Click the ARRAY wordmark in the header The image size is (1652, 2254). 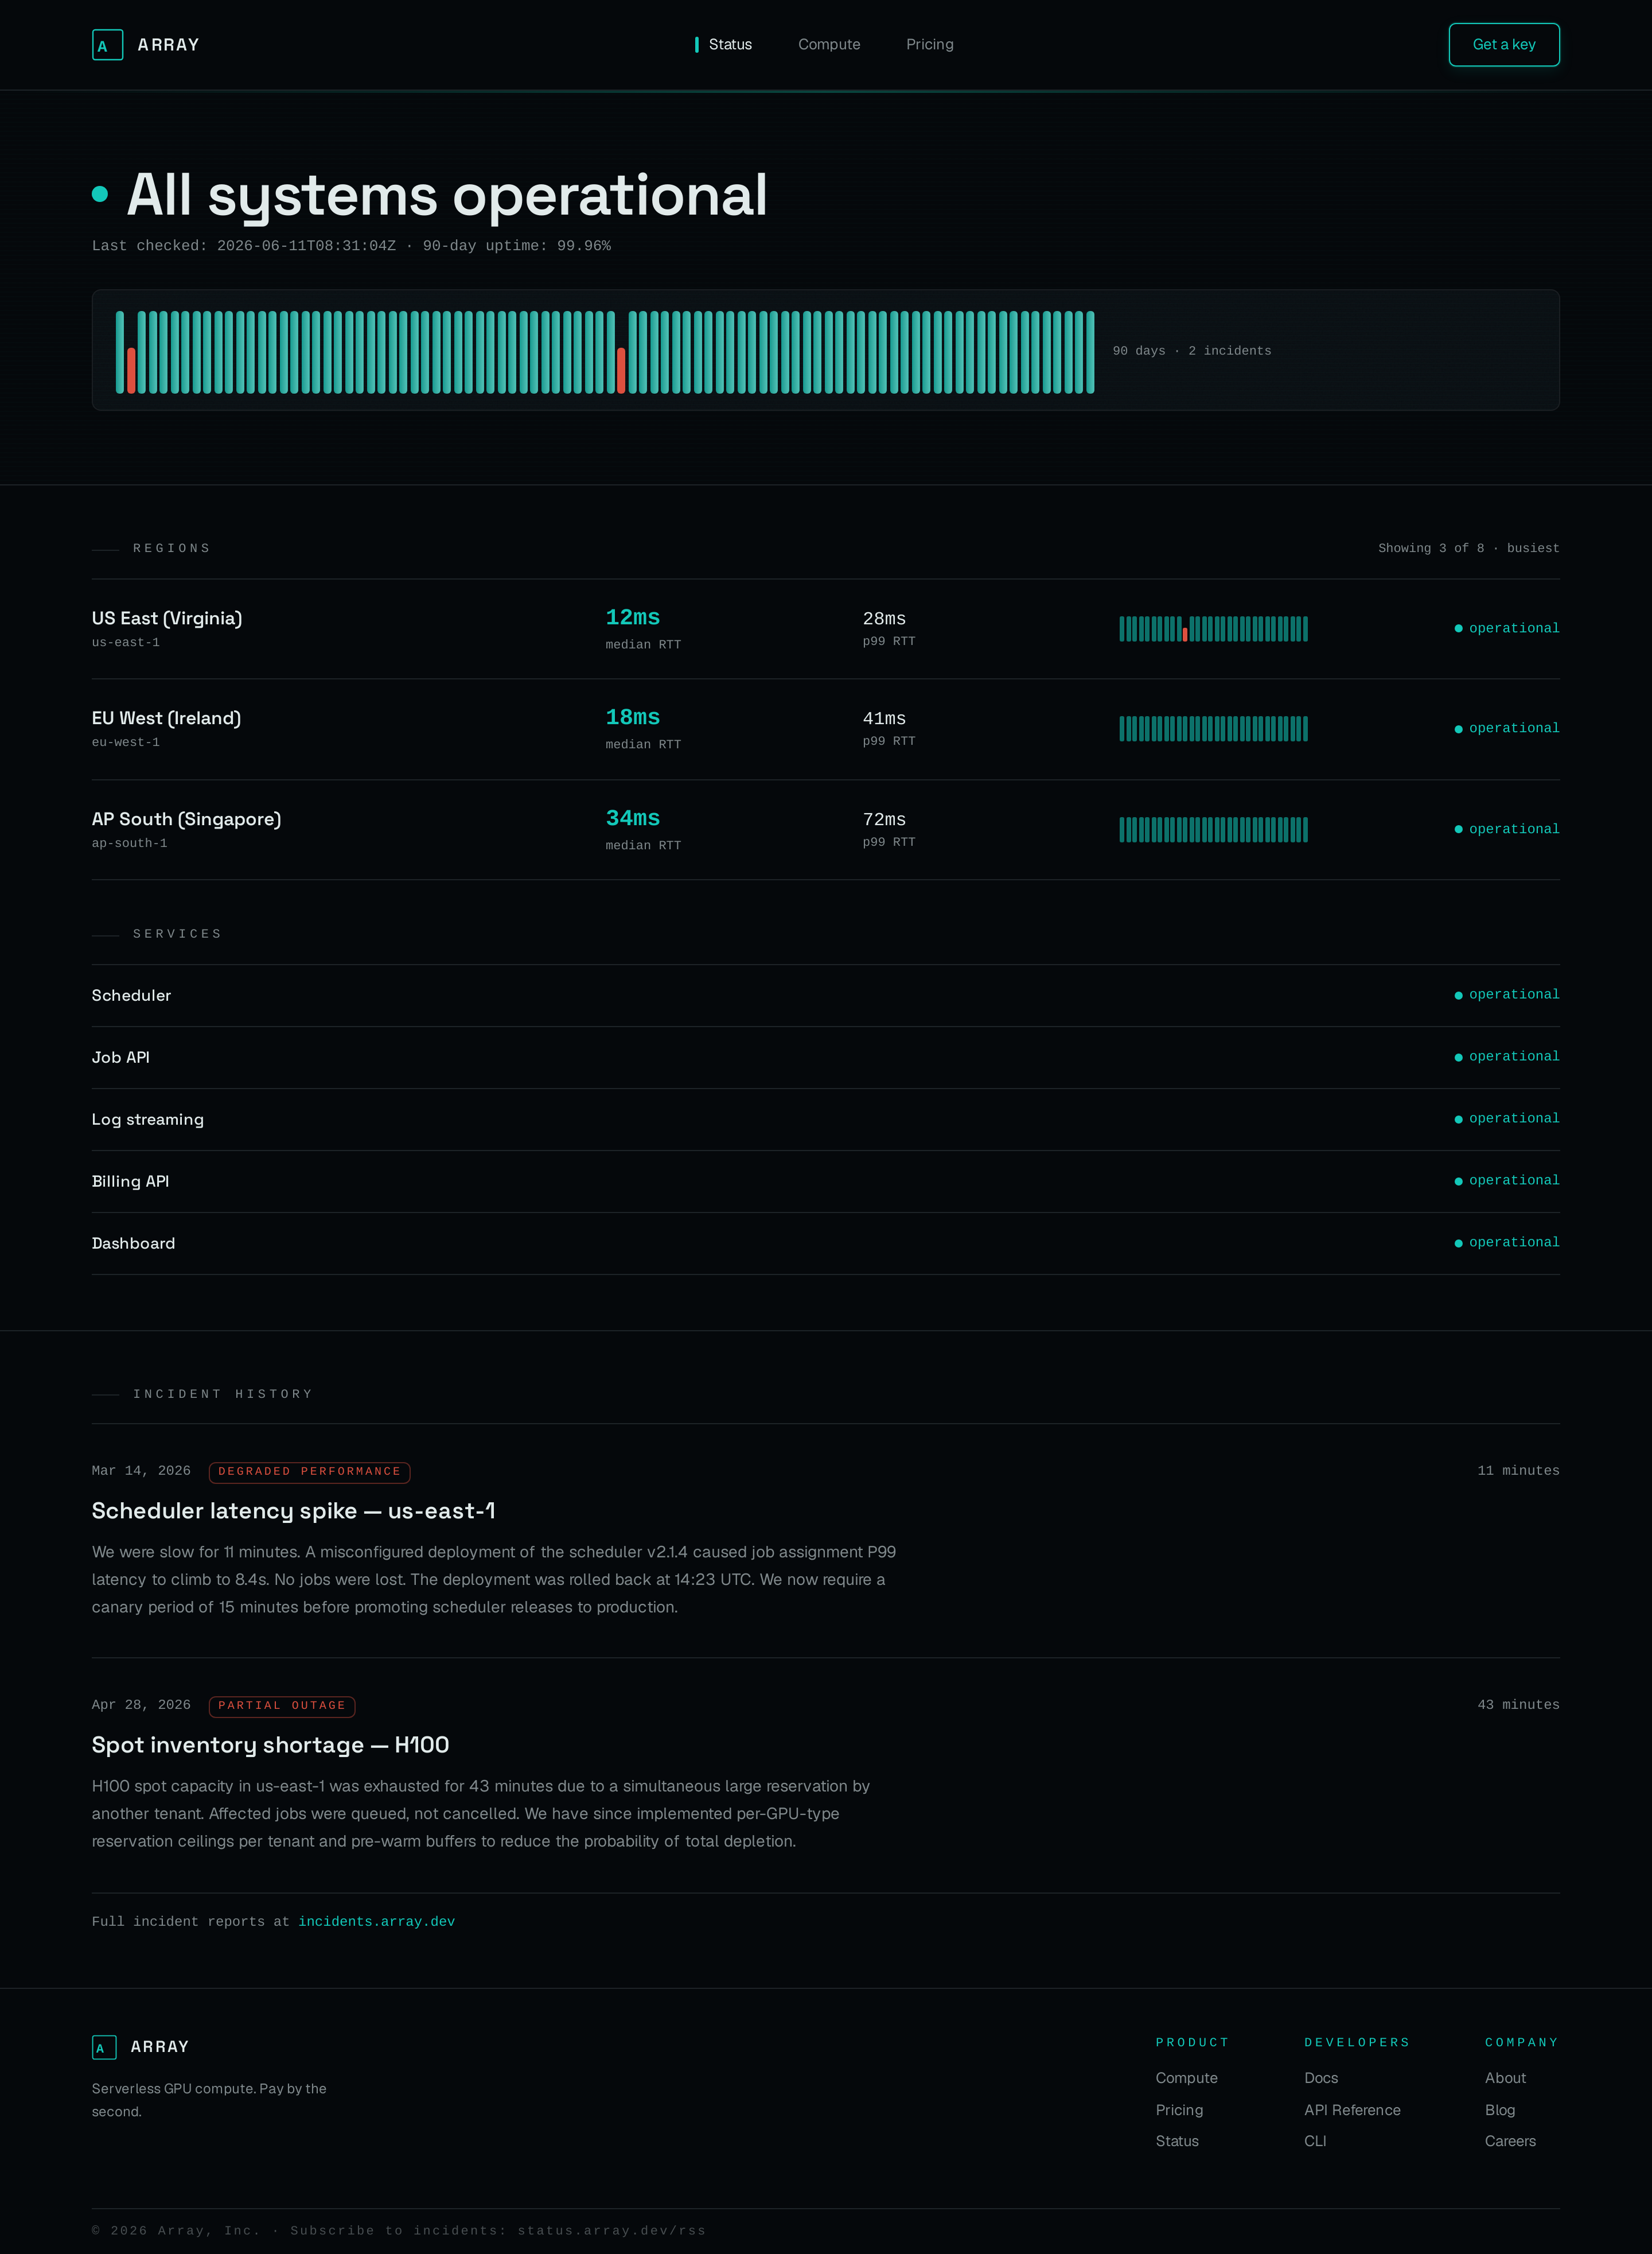coord(168,45)
